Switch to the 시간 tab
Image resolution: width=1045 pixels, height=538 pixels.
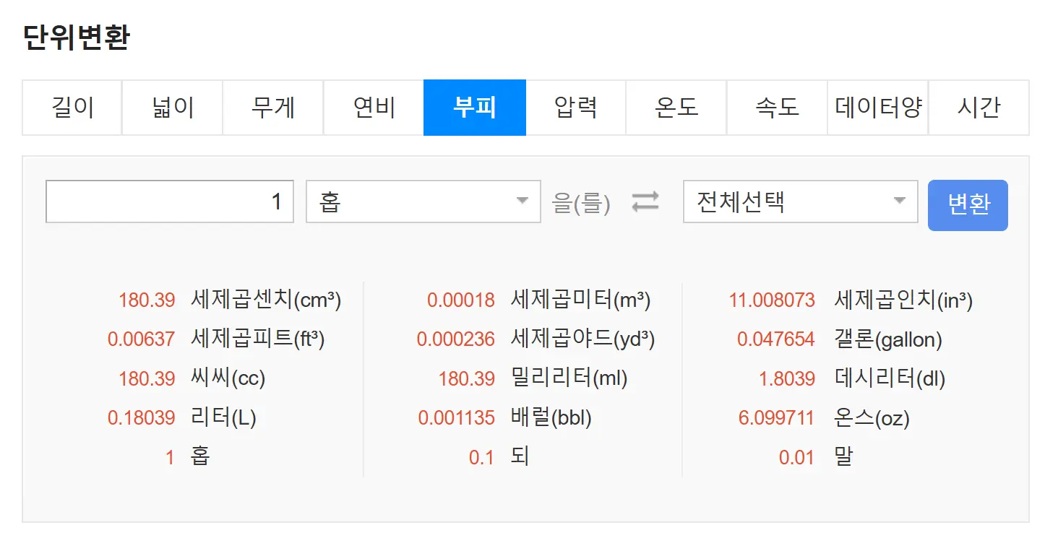(979, 107)
